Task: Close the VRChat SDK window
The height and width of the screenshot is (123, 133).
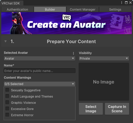Action: pyautogui.click(x=130, y=3)
